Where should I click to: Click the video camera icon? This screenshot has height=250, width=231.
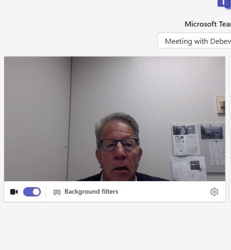[14, 192]
